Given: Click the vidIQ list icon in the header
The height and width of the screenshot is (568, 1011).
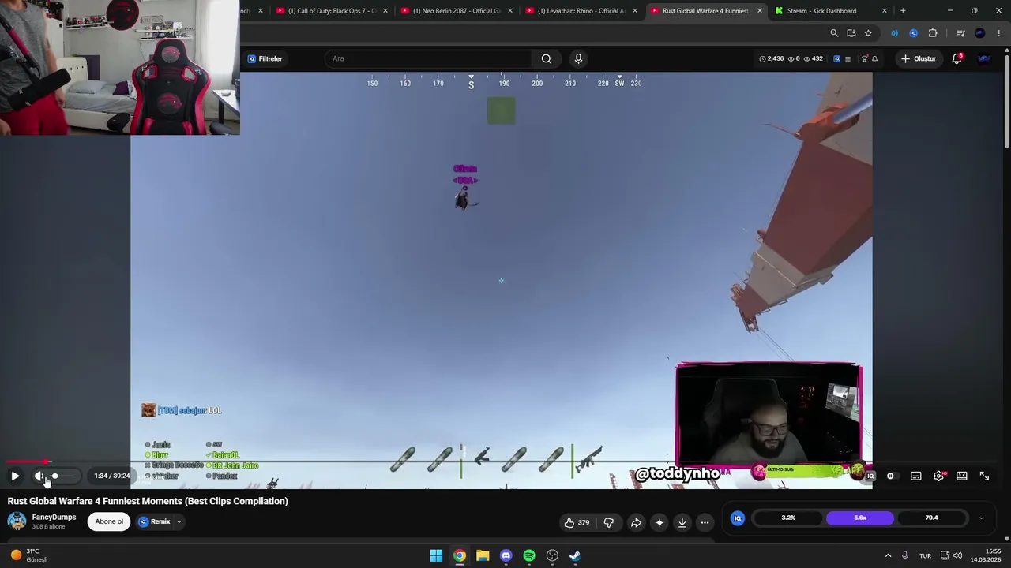Looking at the screenshot, I should click(848, 58).
